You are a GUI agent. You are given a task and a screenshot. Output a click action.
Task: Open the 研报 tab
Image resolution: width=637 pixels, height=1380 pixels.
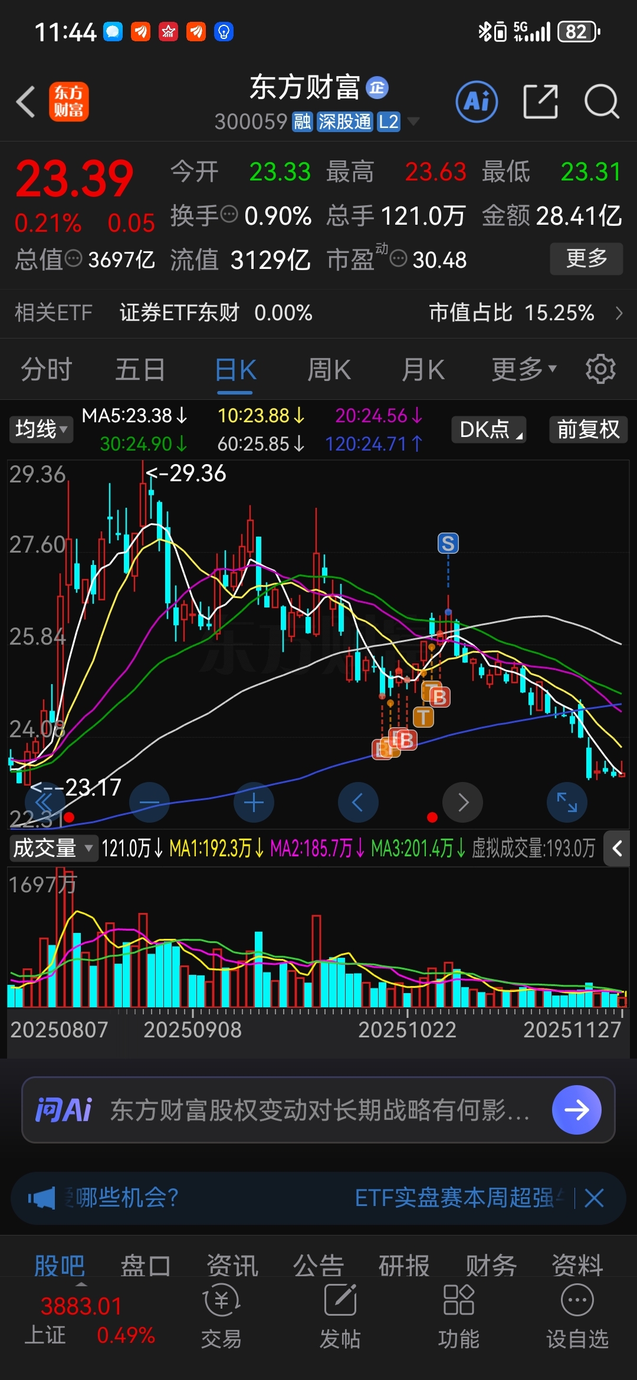405,1266
